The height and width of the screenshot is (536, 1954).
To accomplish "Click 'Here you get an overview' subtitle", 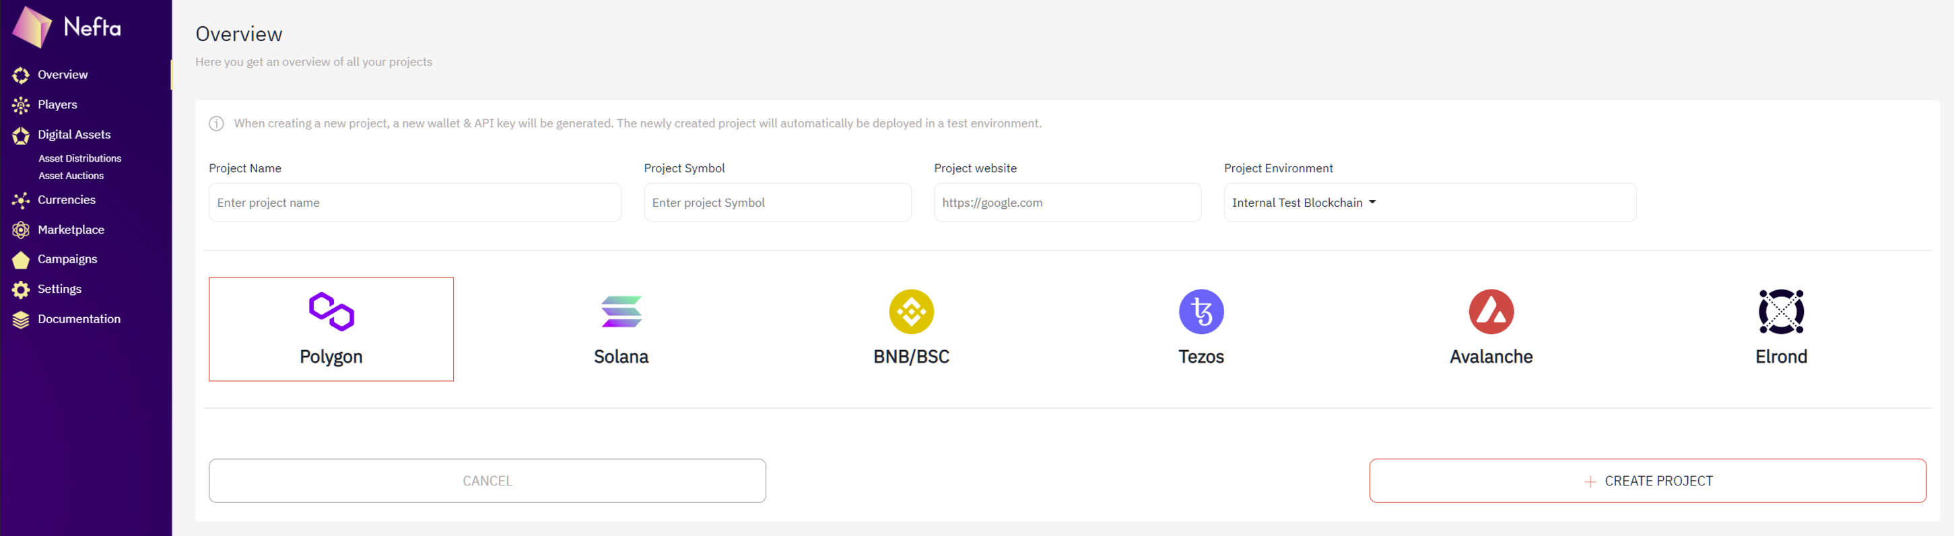I will (314, 62).
